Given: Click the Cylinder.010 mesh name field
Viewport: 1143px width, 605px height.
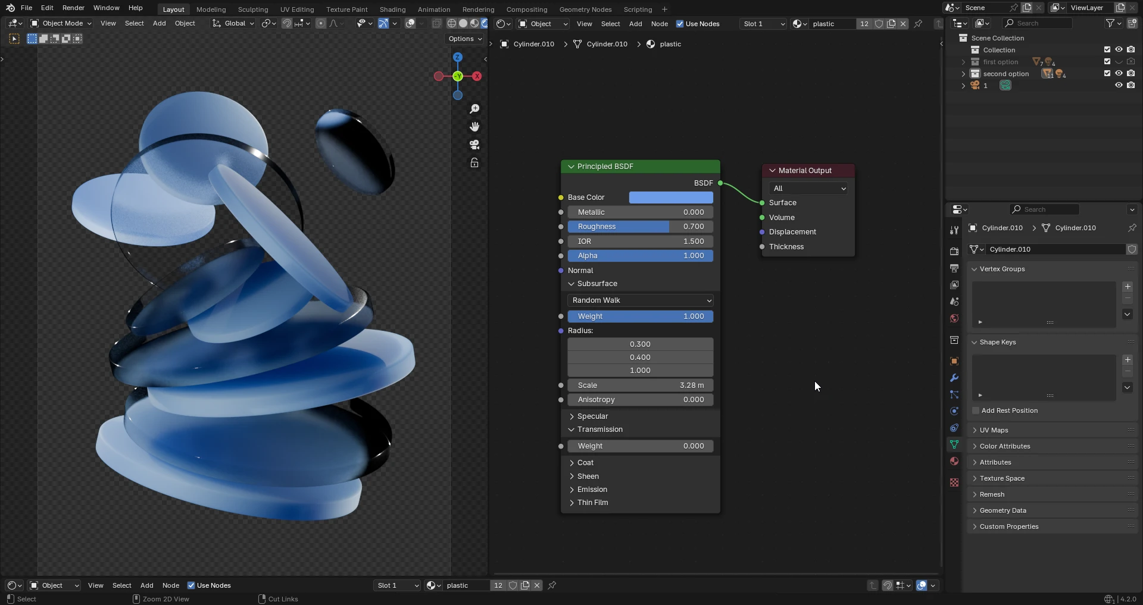Looking at the screenshot, I should (1054, 249).
